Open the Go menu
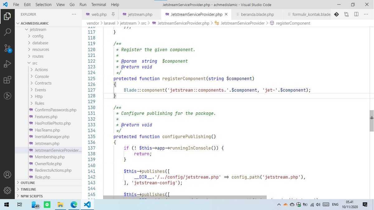The height and width of the screenshot is (210, 374). (72, 5)
